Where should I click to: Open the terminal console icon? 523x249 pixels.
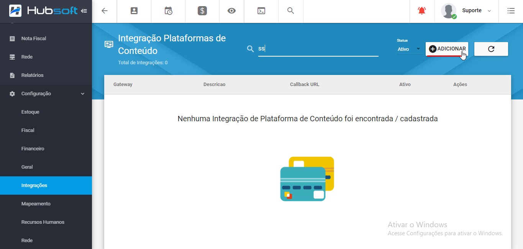click(261, 11)
